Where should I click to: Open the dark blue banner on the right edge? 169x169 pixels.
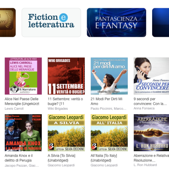[x=160, y=23]
